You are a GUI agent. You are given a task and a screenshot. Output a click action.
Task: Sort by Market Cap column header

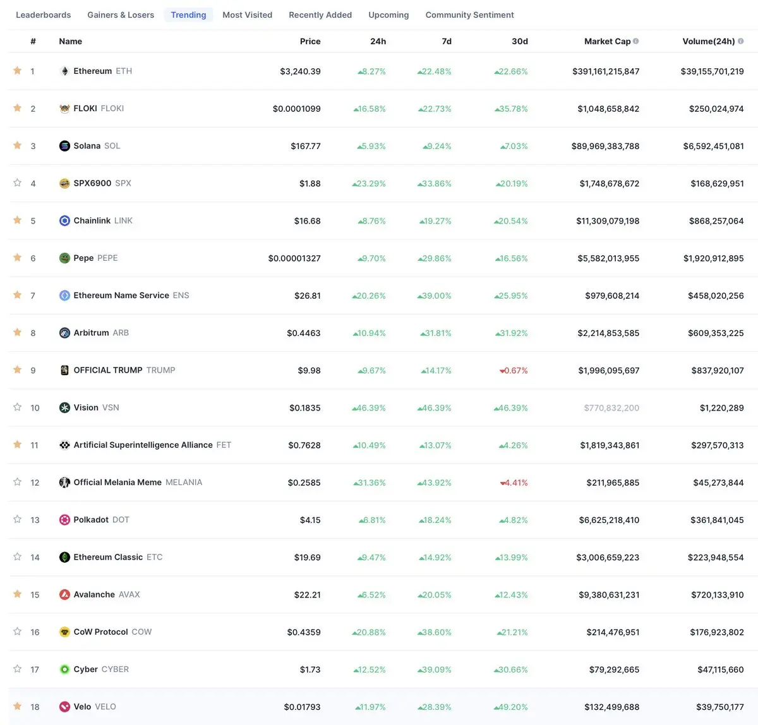(607, 41)
